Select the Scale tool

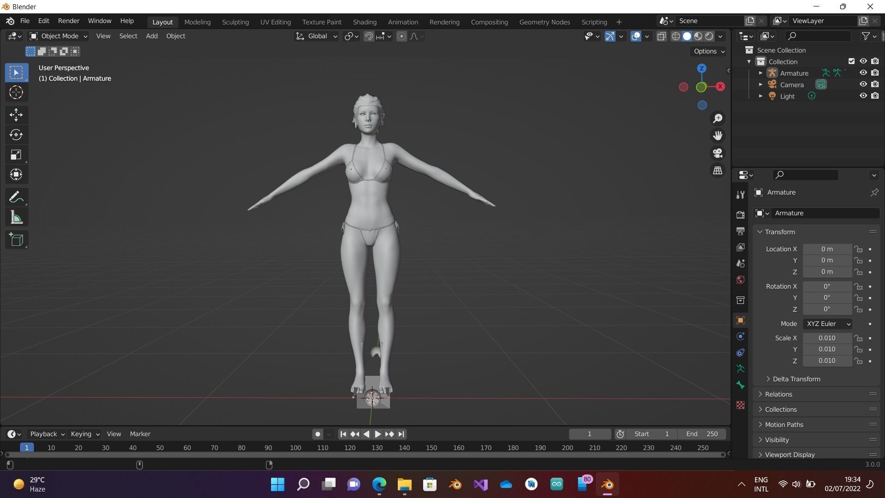pyautogui.click(x=16, y=155)
